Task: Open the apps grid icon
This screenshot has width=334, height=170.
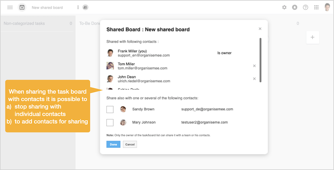Action: pyautogui.click(x=316, y=7)
